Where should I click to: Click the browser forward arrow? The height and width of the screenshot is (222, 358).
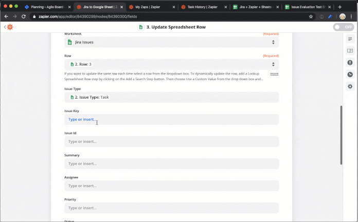pyautogui.click(x=15, y=16)
